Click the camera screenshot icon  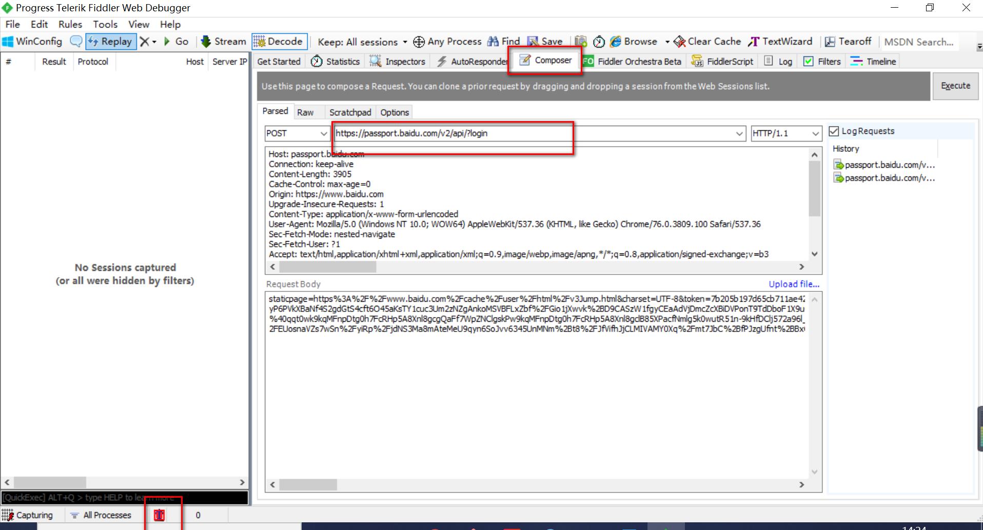pyautogui.click(x=581, y=42)
